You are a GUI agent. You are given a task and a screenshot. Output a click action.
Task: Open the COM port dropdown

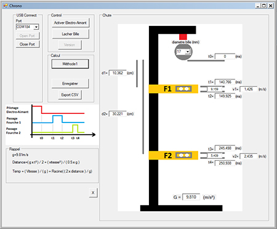click(36, 27)
